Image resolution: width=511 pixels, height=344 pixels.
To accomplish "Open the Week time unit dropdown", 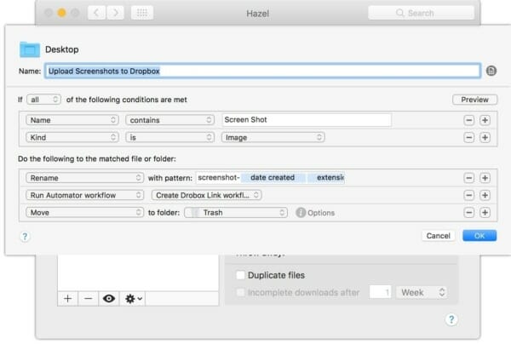I will (x=422, y=292).
